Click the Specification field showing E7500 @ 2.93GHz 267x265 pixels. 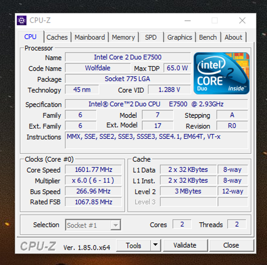(x=156, y=104)
